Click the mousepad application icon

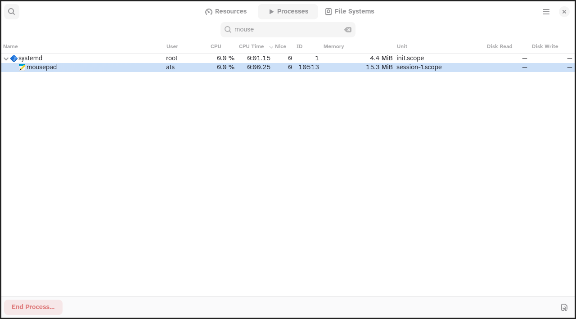coord(22,67)
